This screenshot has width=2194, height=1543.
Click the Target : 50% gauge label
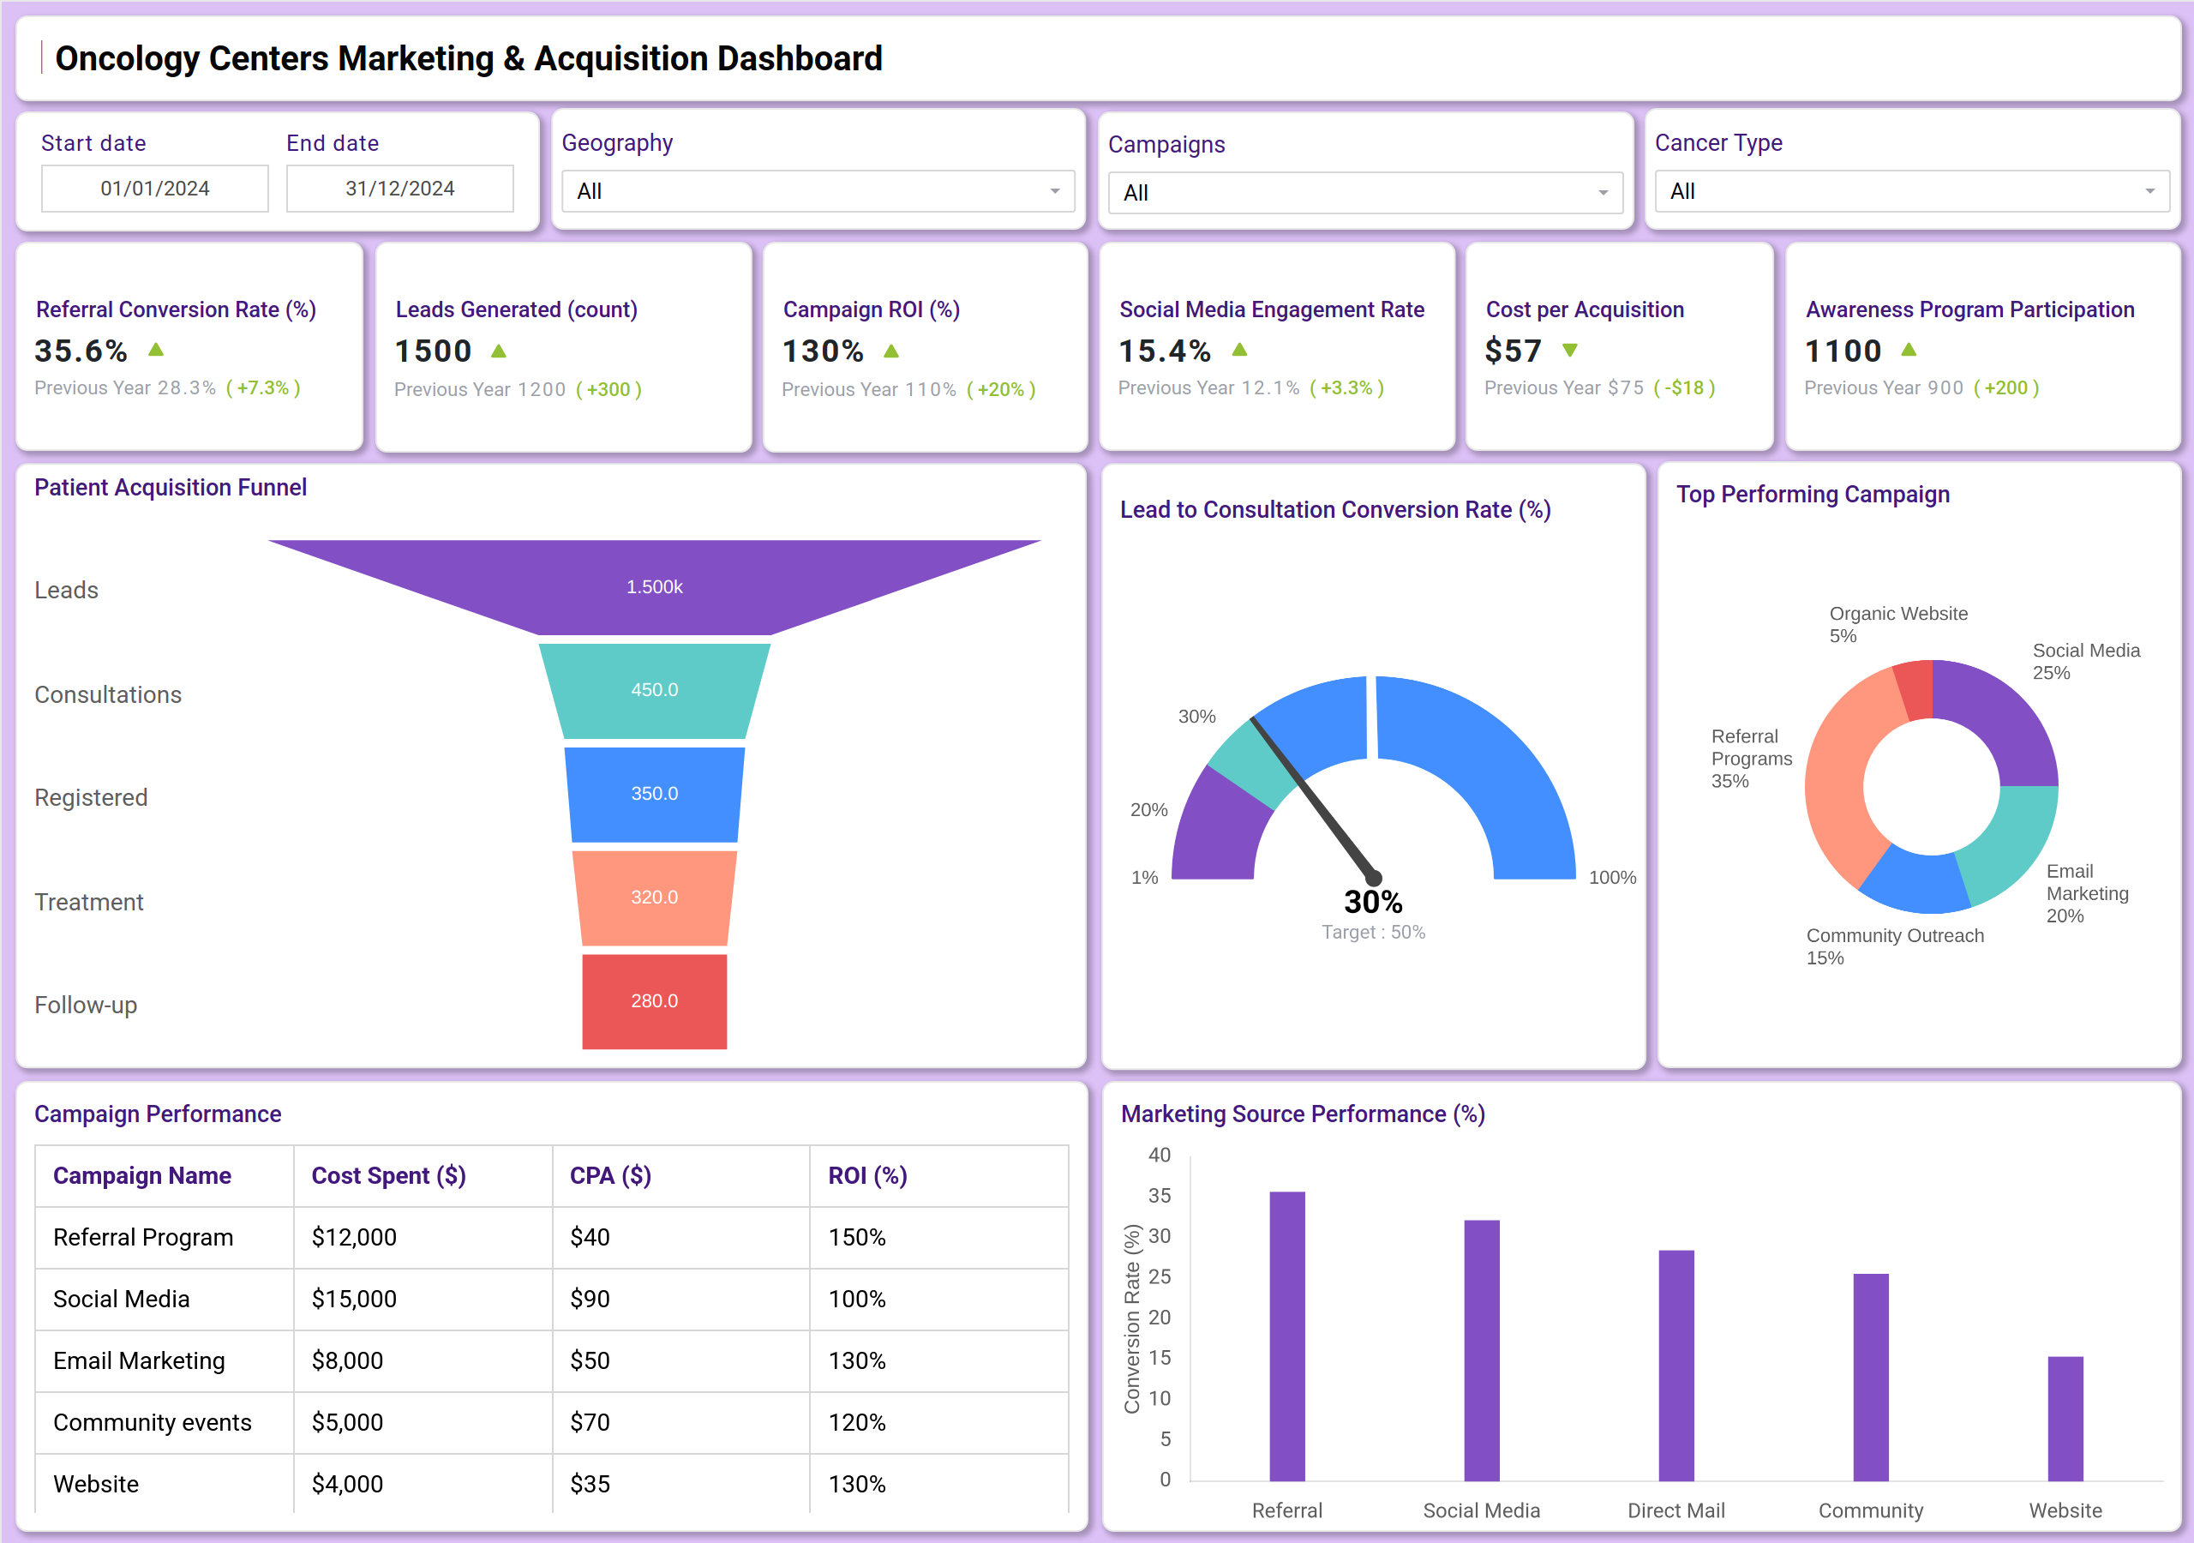pos(1373,932)
